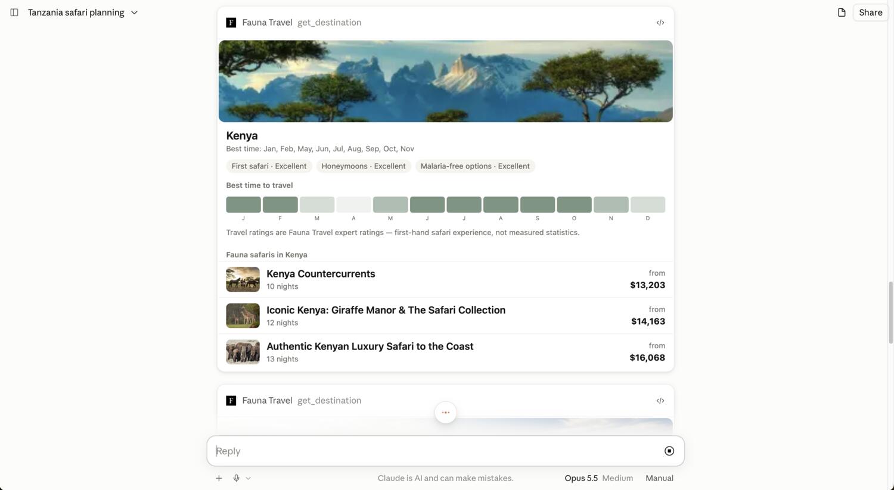Click the Honeymoons · Excellent tag

tap(364, 166)
